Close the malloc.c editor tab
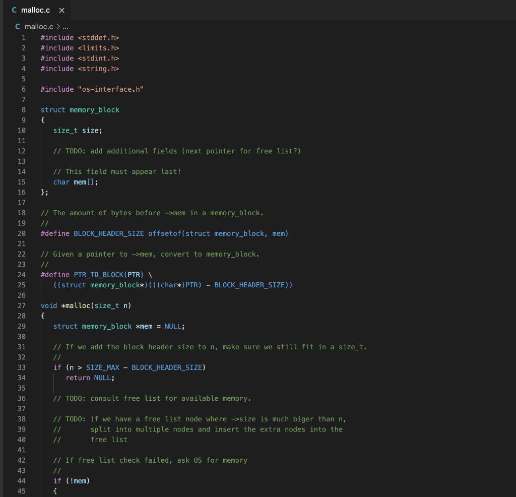Viewport: 516px width, 497px height. coord(62,10)
